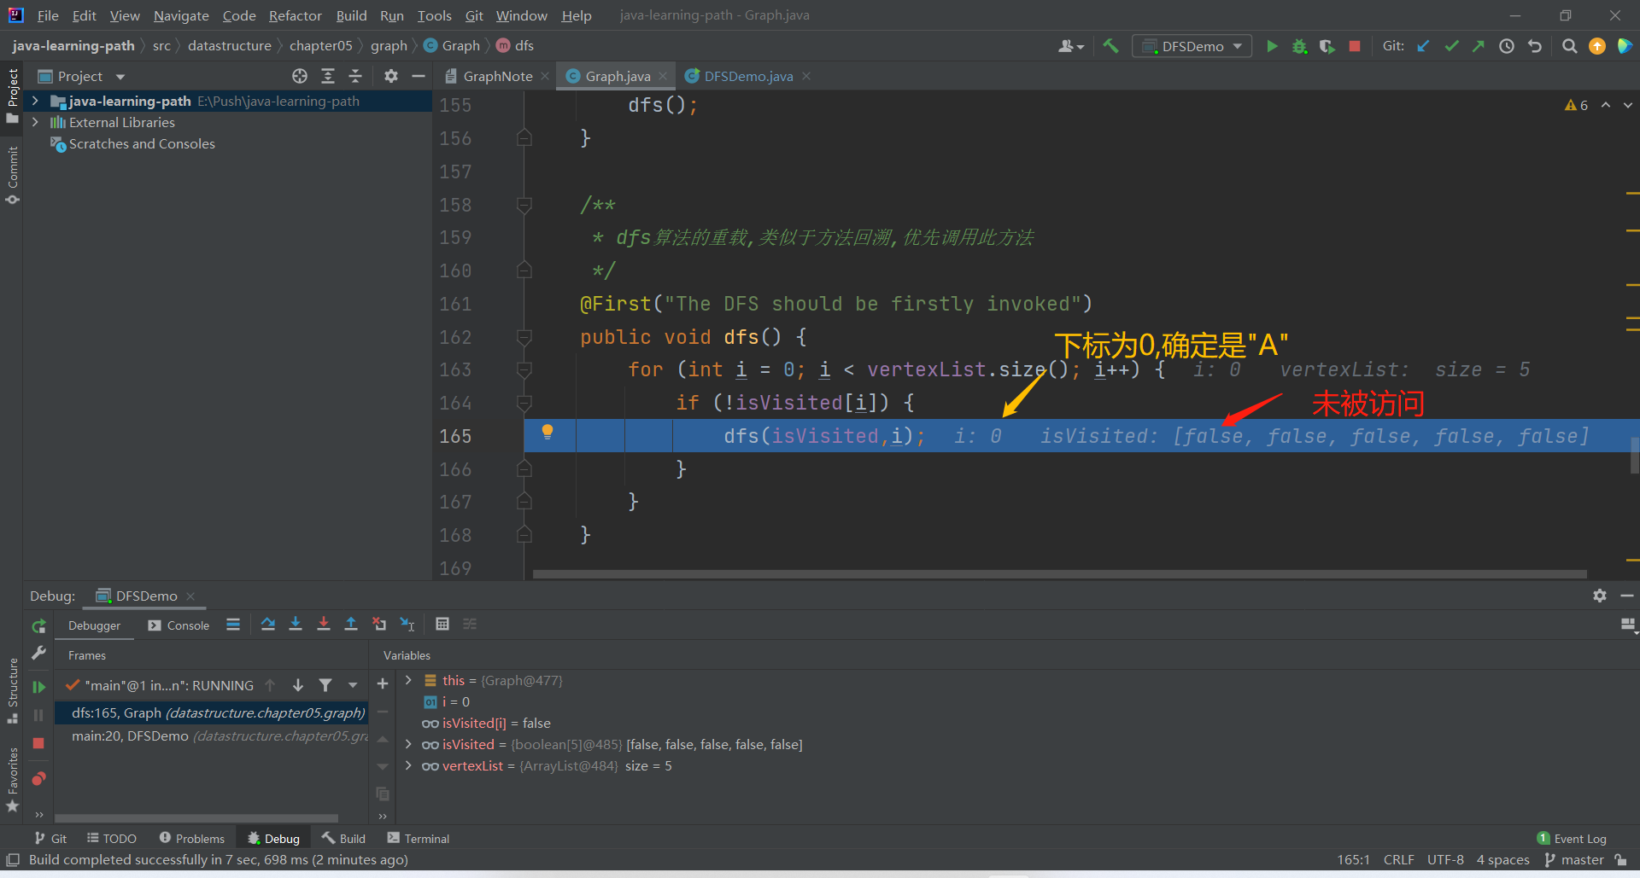Show Git history clock icon
The height and width of the screenshot is (878, 1640).
[1507, 46]
